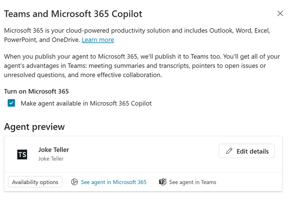Click the 'Make agent available' checkbox label text
288x222 pixels.
(x=86, y=103)
